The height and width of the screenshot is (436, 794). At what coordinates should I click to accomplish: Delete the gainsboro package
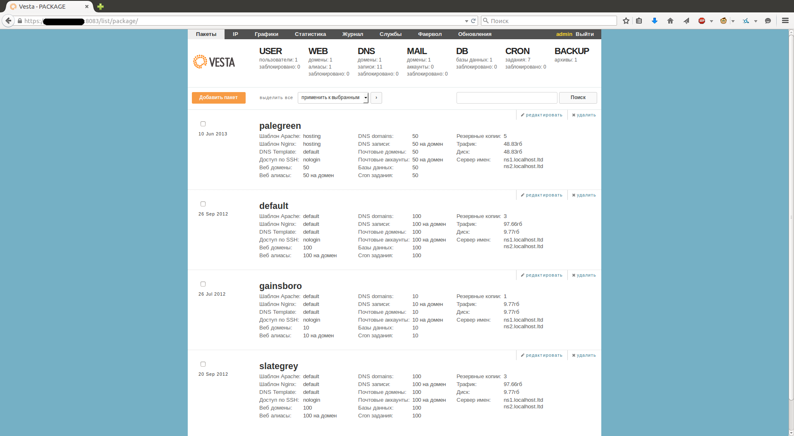(x=584, y=275)
